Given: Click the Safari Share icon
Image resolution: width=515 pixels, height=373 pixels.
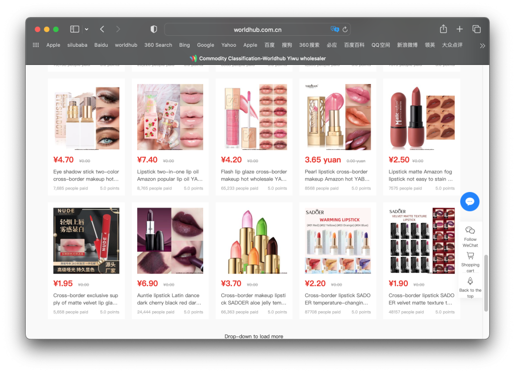Looking at the screenshot, I should point(443,29).
